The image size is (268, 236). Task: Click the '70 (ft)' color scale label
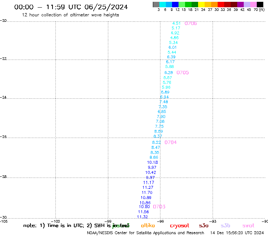pyautogui.click(x=259, y=10)
